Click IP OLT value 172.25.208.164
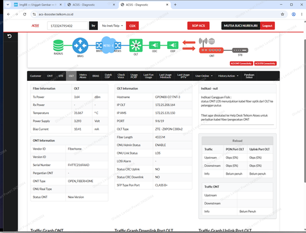Viewport: 306px width, 233px height. click(x=165, y=105)
